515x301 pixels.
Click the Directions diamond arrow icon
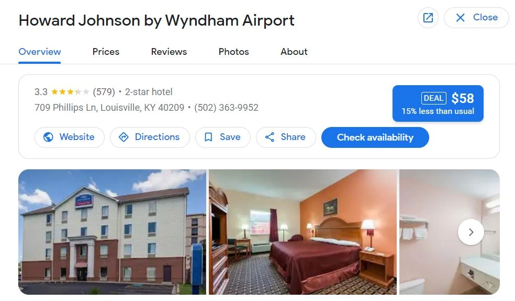point(124,137)
